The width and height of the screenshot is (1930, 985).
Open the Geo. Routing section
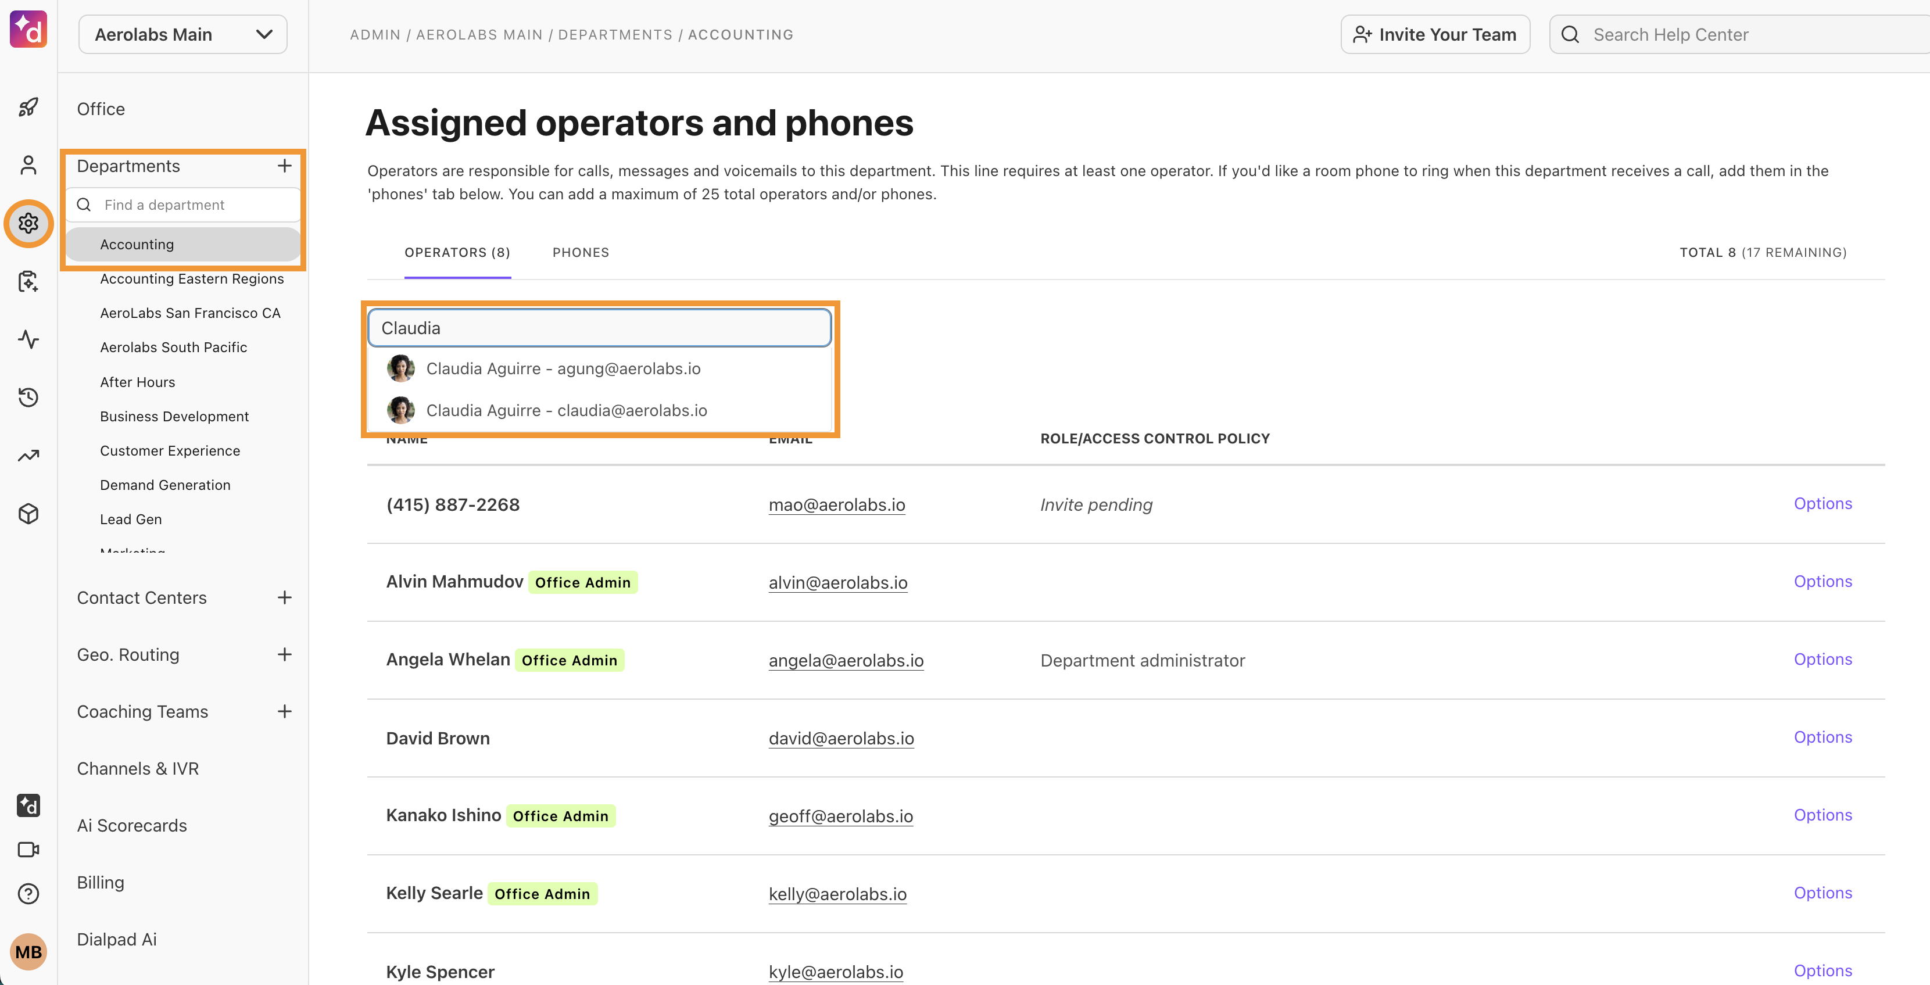click(128, 655)
